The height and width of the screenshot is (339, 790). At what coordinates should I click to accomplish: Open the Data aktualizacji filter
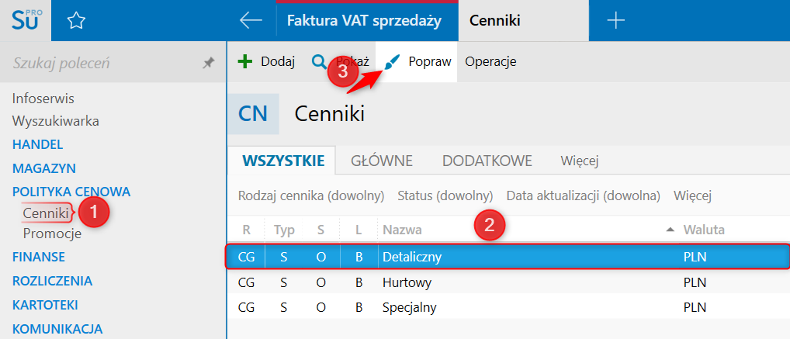pos(583,195)
